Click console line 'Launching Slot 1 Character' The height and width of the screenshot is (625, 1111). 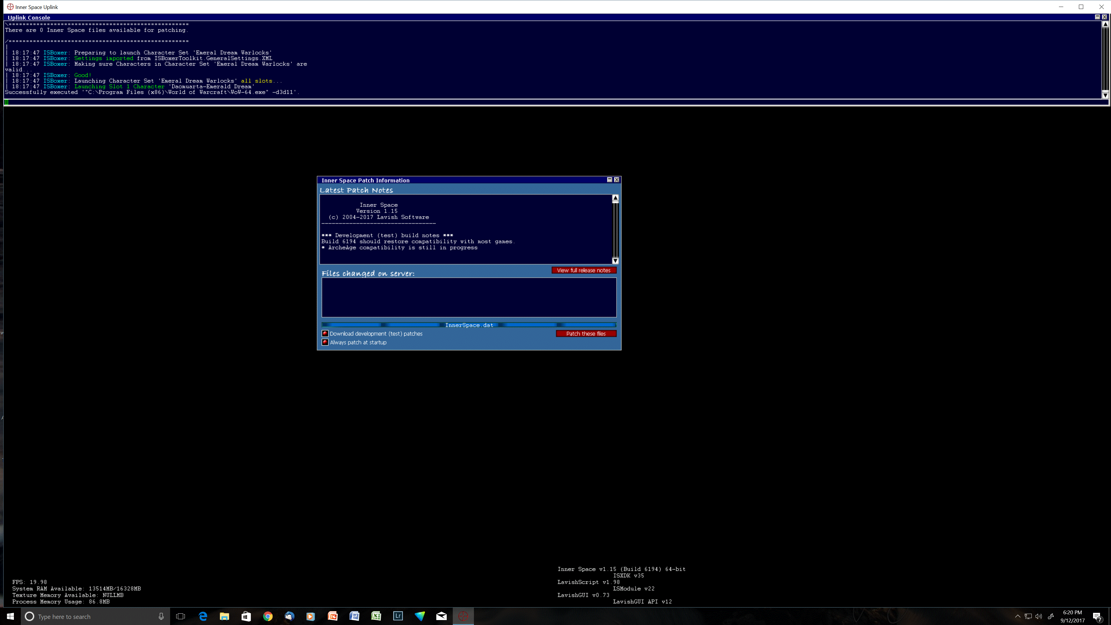[x=119, y=87]
